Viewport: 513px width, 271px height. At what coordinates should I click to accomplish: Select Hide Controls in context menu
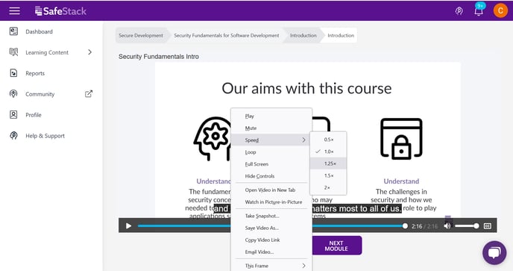pos(271,176)
